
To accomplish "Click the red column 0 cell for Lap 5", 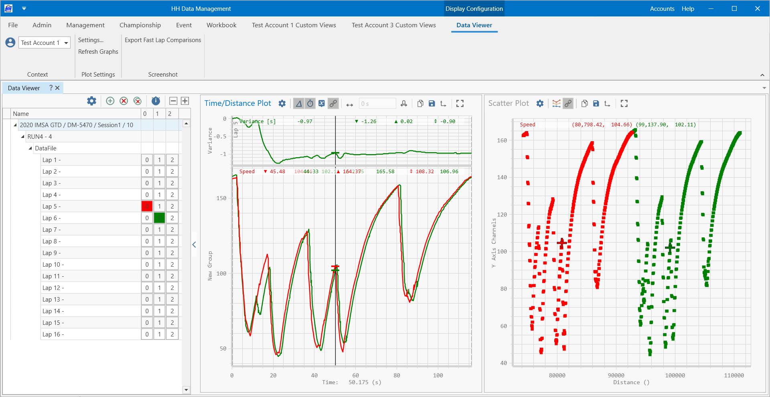I will tap(147, 207).
